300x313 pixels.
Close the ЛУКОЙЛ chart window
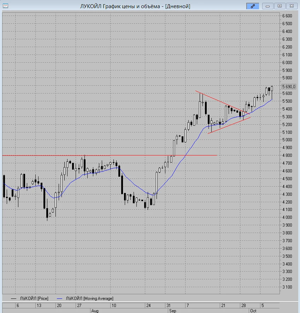coord(292,6)
